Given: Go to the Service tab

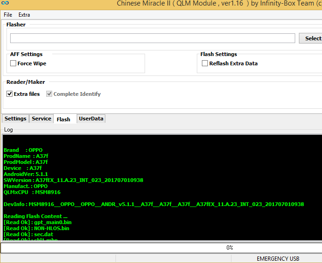Looking at the screenshot, I should 41,119.
